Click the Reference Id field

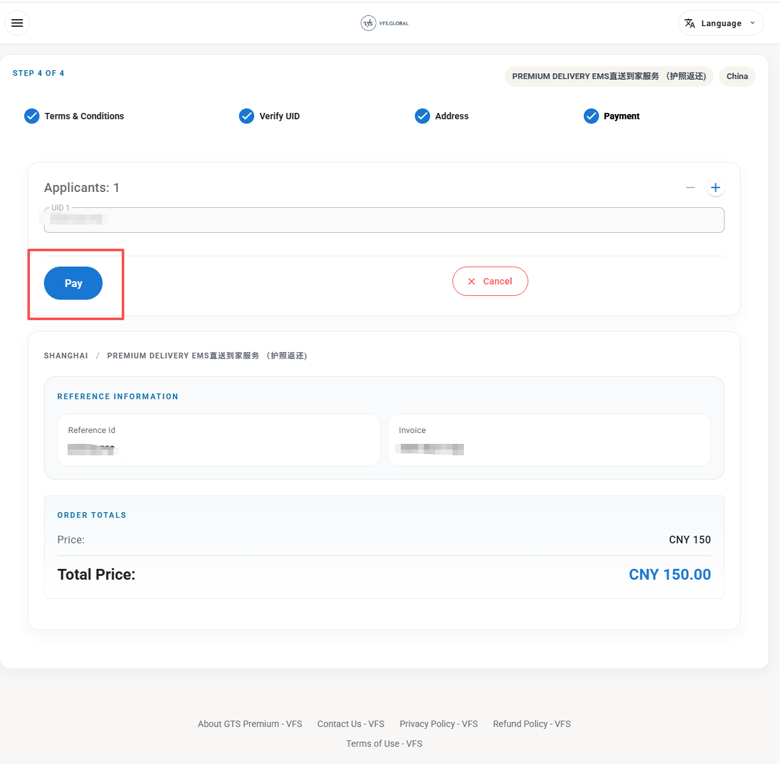coord(219,440)
